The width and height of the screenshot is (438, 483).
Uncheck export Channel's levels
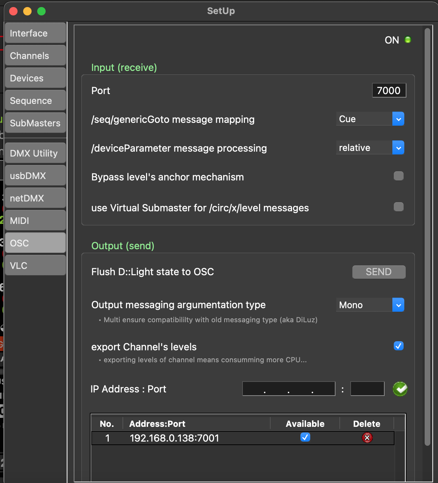(398, 346)
